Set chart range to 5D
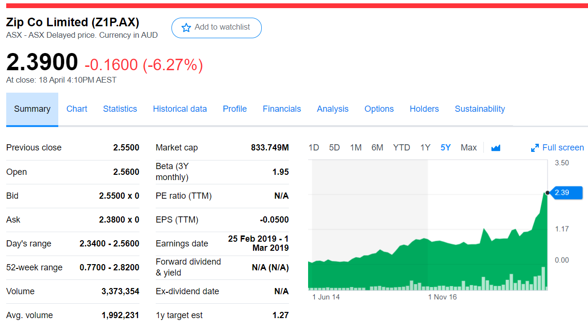This screenshot has width=588, height=331. (x=334, y=148)
